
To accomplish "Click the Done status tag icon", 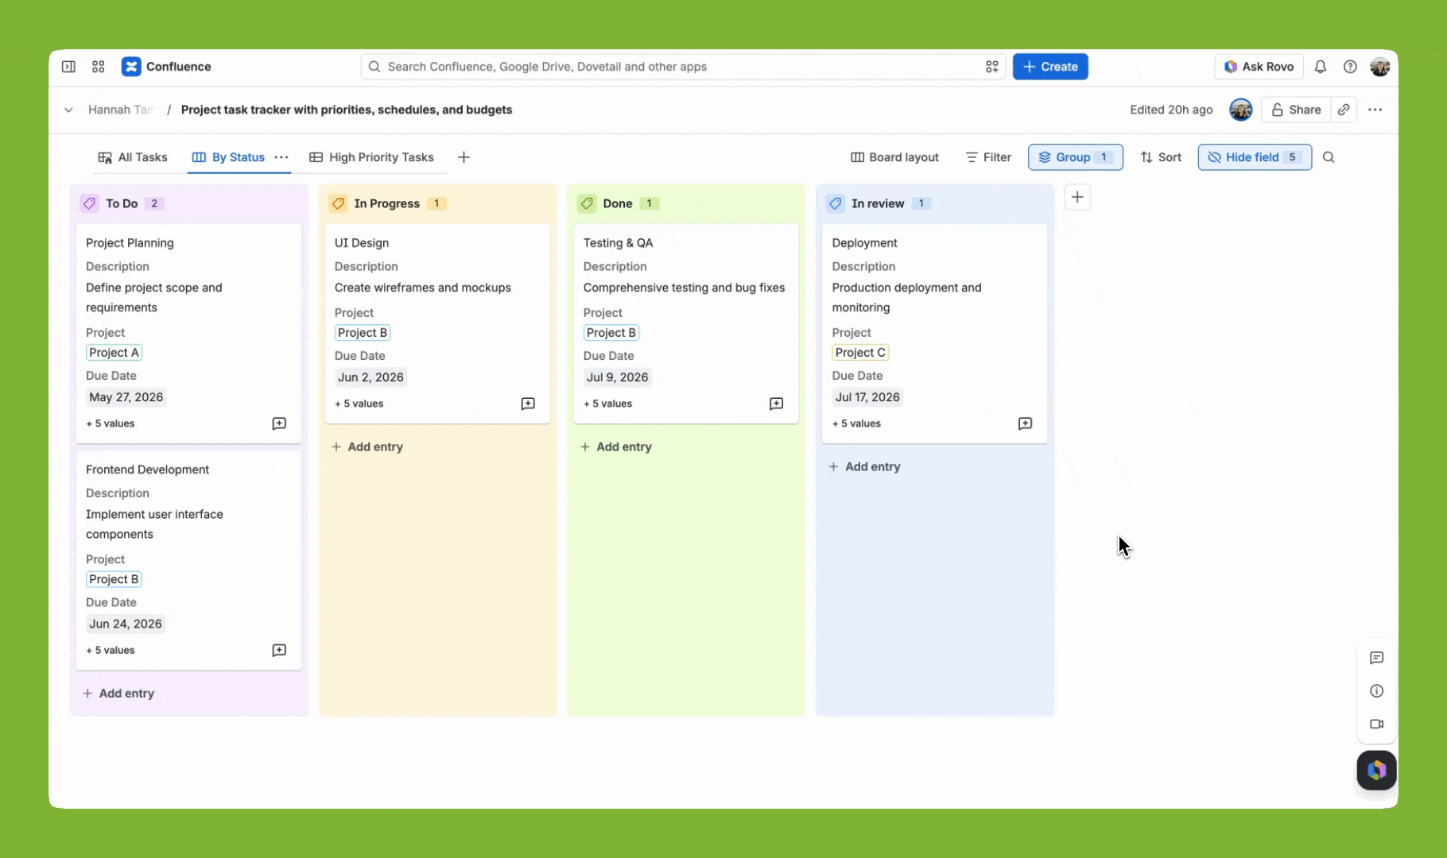I will tap(587, 203).
